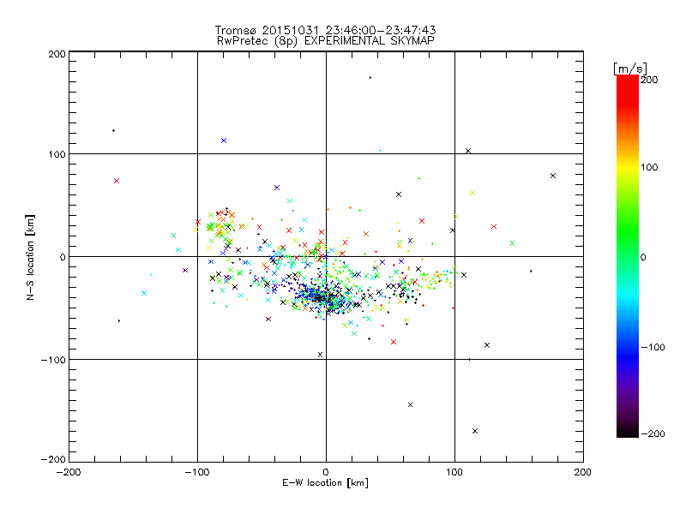Click the plot title 'Tromsø 20151031 23:46:00-23:47:43'
The height and width of the screenshot is (514, 686).
(x=325, y=30)
